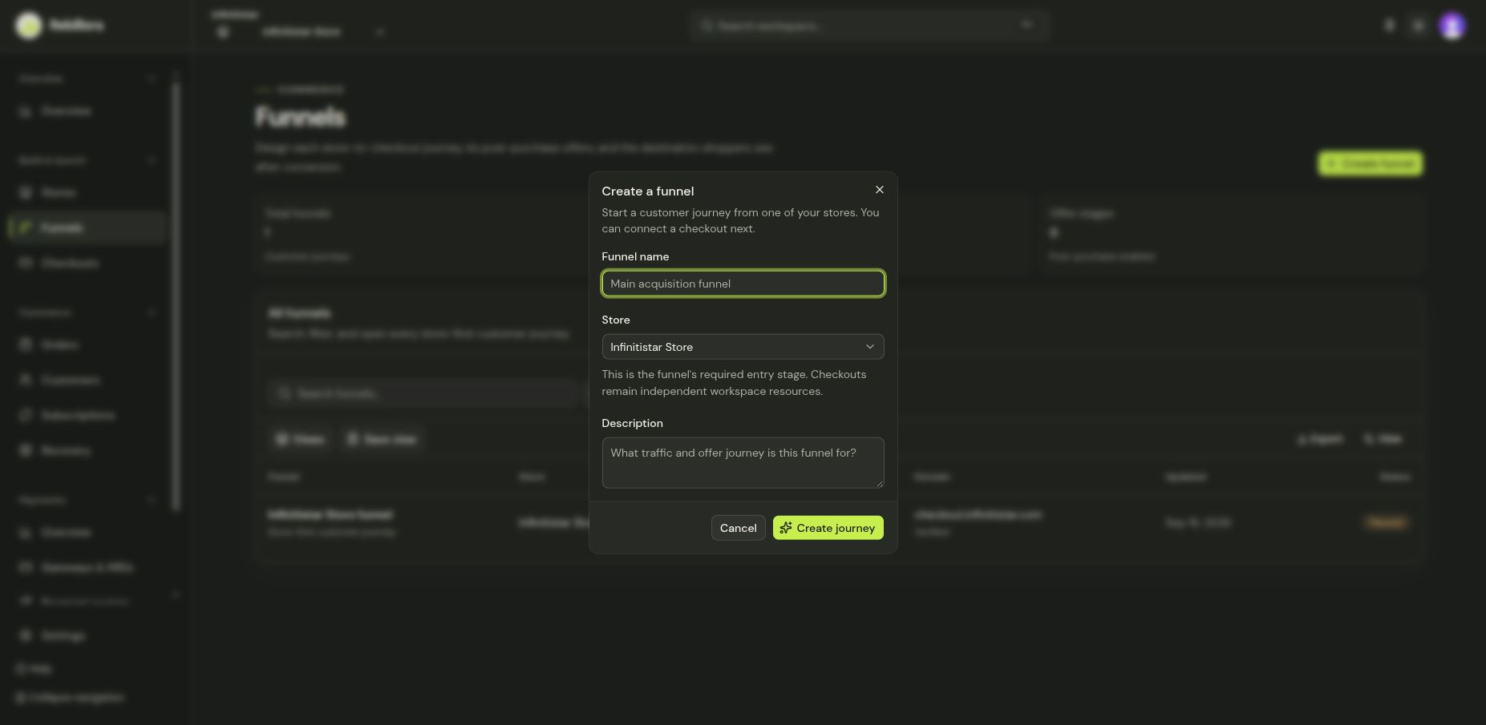Open Customers in the sidebar
This screenshot has height=725, width=1486.
(x=88, y=380)
